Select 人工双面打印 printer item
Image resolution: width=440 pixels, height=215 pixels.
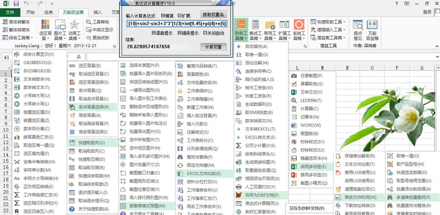click(x=256, y=187)
